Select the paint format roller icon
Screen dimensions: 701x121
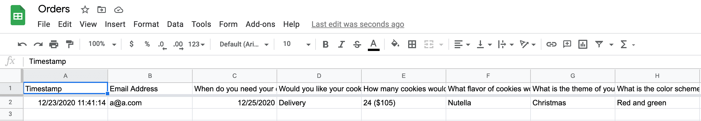[x=69, y=44]
